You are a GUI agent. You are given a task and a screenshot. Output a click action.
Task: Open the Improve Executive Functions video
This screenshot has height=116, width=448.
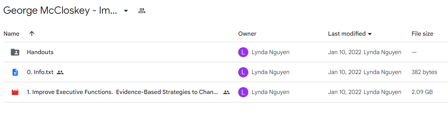[122, 92]
